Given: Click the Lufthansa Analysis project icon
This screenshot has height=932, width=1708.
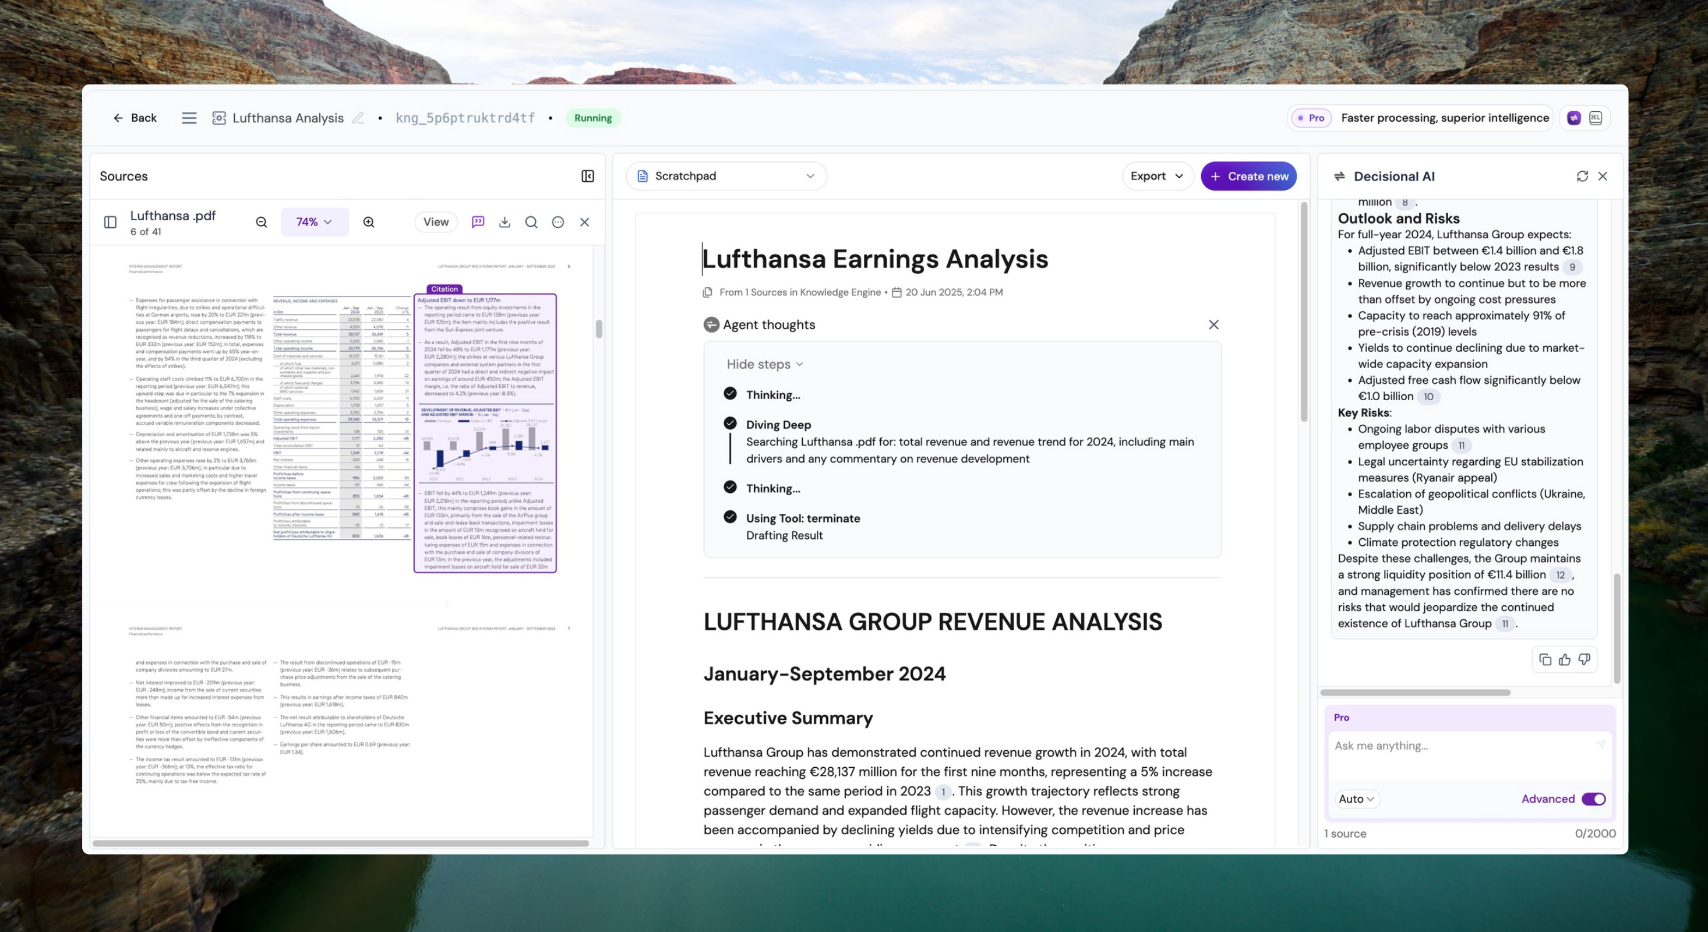Looking at the screenshot, I should 219,118.
